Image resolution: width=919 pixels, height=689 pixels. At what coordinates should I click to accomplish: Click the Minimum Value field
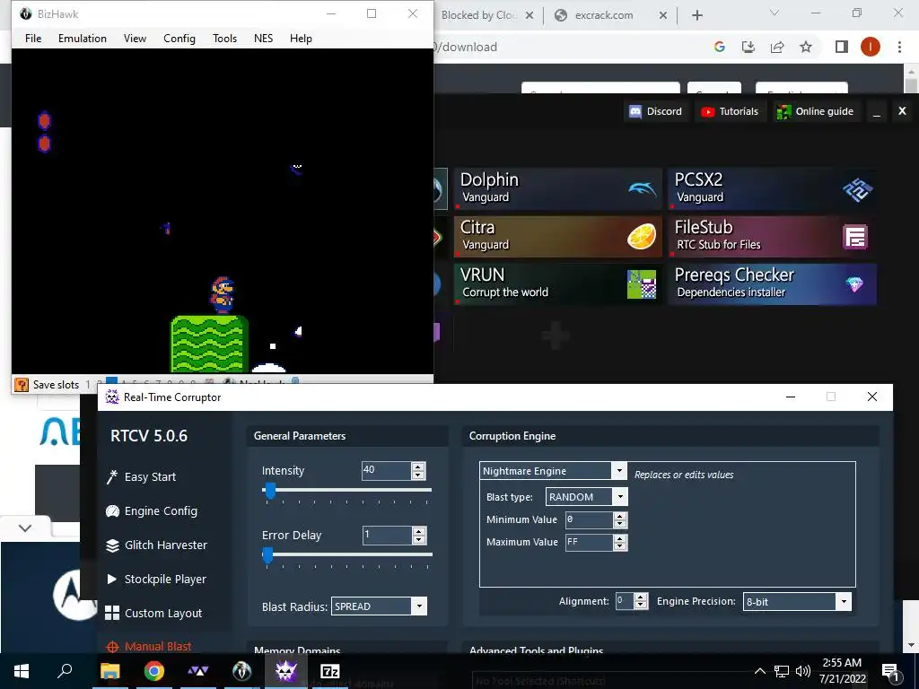point(589,519)
